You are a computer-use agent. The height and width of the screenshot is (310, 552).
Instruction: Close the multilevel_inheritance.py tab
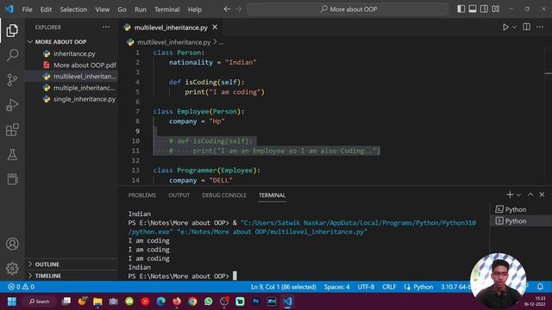click(x=215, y=27)
